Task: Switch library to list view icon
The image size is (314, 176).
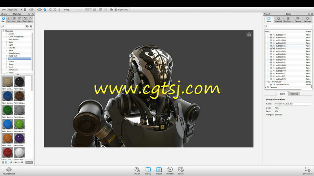Action: click(x=3, y=162)
